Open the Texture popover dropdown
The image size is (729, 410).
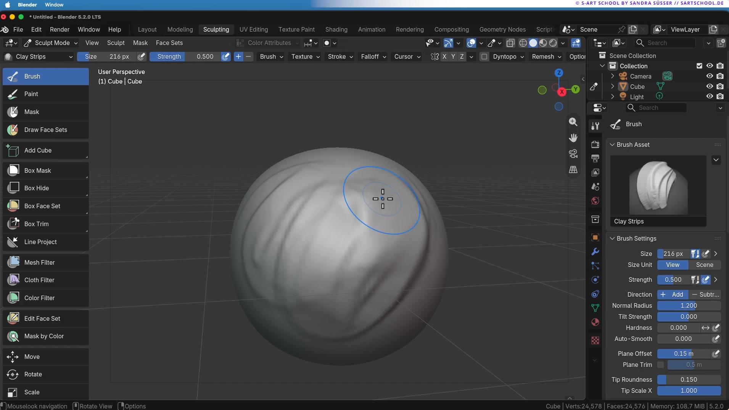click(x=306, y=56)
